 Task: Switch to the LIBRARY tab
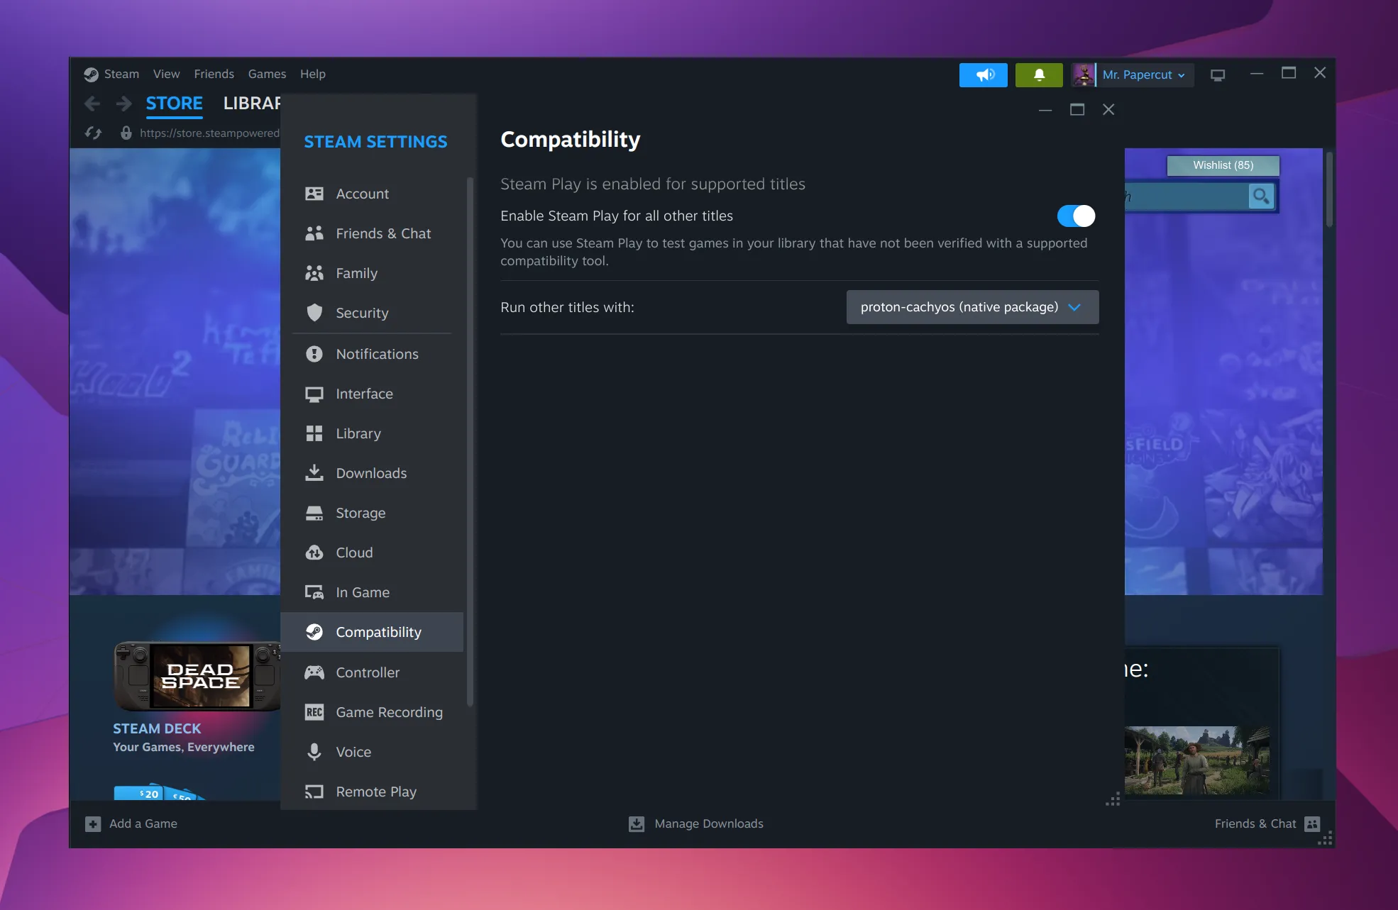click(x=252, y=104)
